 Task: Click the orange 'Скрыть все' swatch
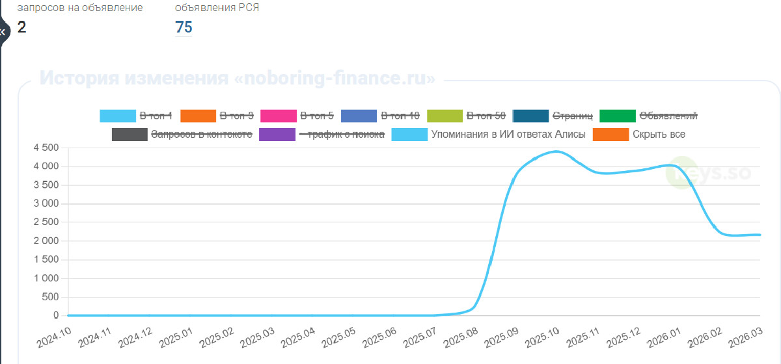pos(610,135)
